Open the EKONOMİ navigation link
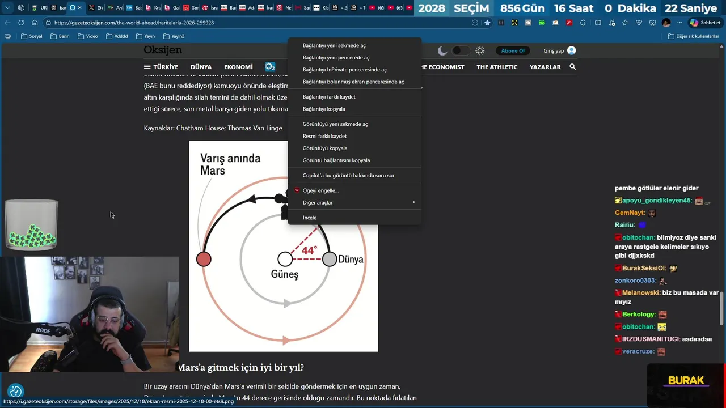Viewport: 726px width, 408px height. click(x=238, y=67)
